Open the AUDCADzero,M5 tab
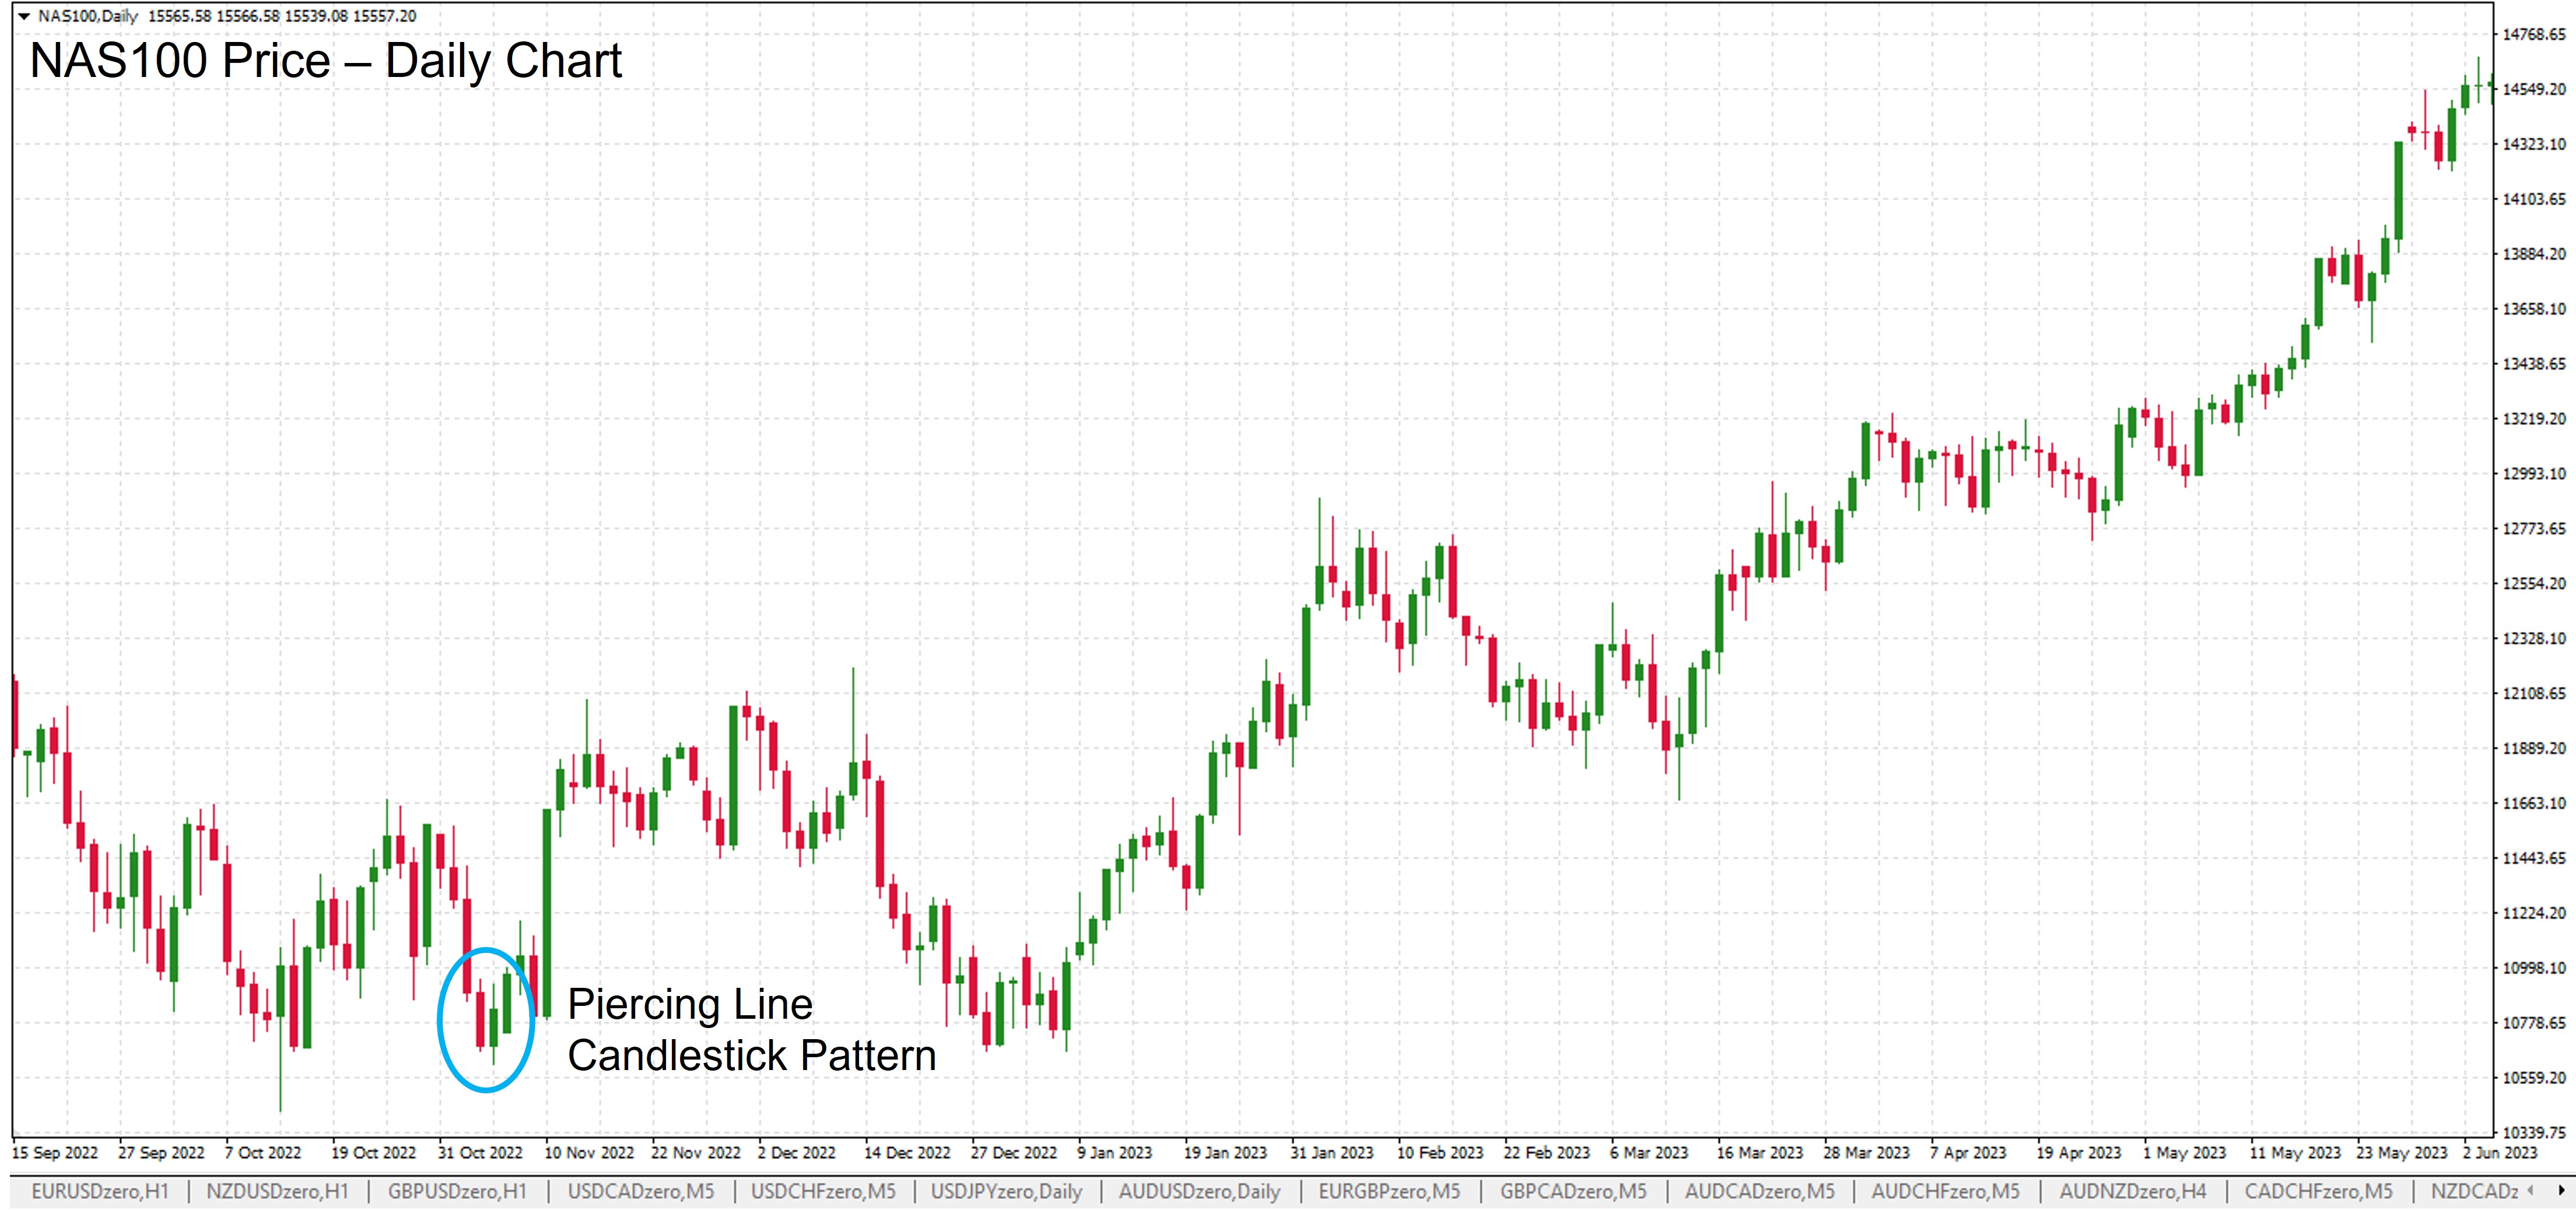The height and width of the screenshot is (1210, 2576). tap(1760, 1191)
